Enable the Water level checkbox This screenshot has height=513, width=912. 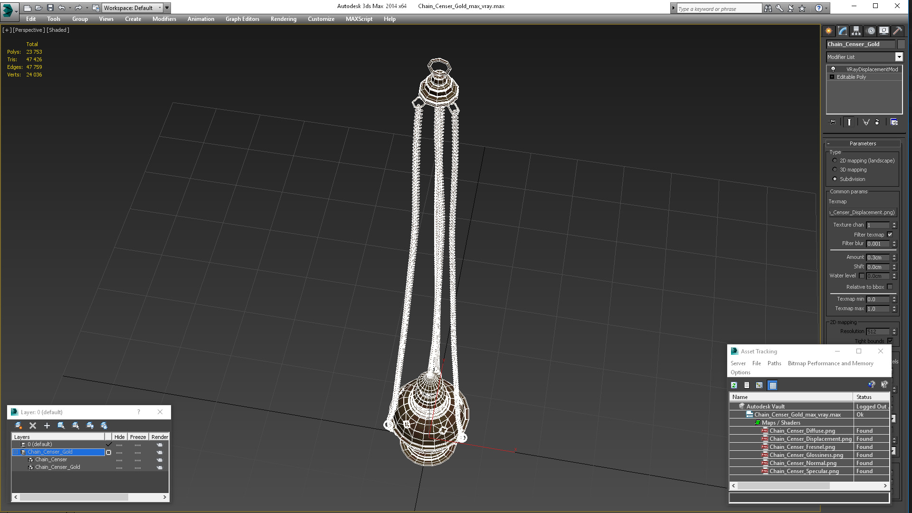pyautogui.click(x=862, y=276)
